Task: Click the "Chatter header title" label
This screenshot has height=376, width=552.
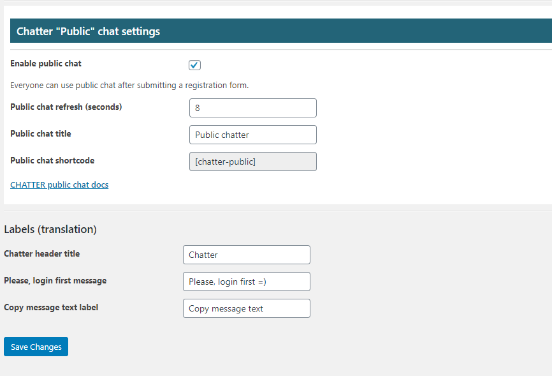Action: (x=42, y=253)
